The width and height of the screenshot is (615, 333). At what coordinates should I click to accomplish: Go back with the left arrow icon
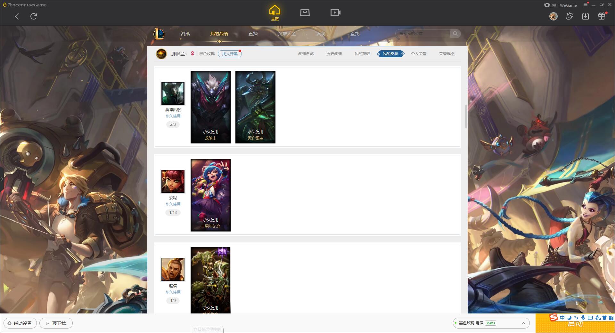coord(17,16)
